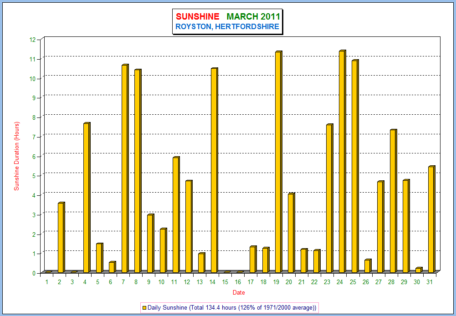Click the bar for date 27

coord(381,227)
